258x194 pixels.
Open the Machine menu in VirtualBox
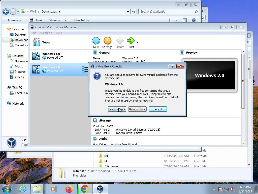[46, 33]
